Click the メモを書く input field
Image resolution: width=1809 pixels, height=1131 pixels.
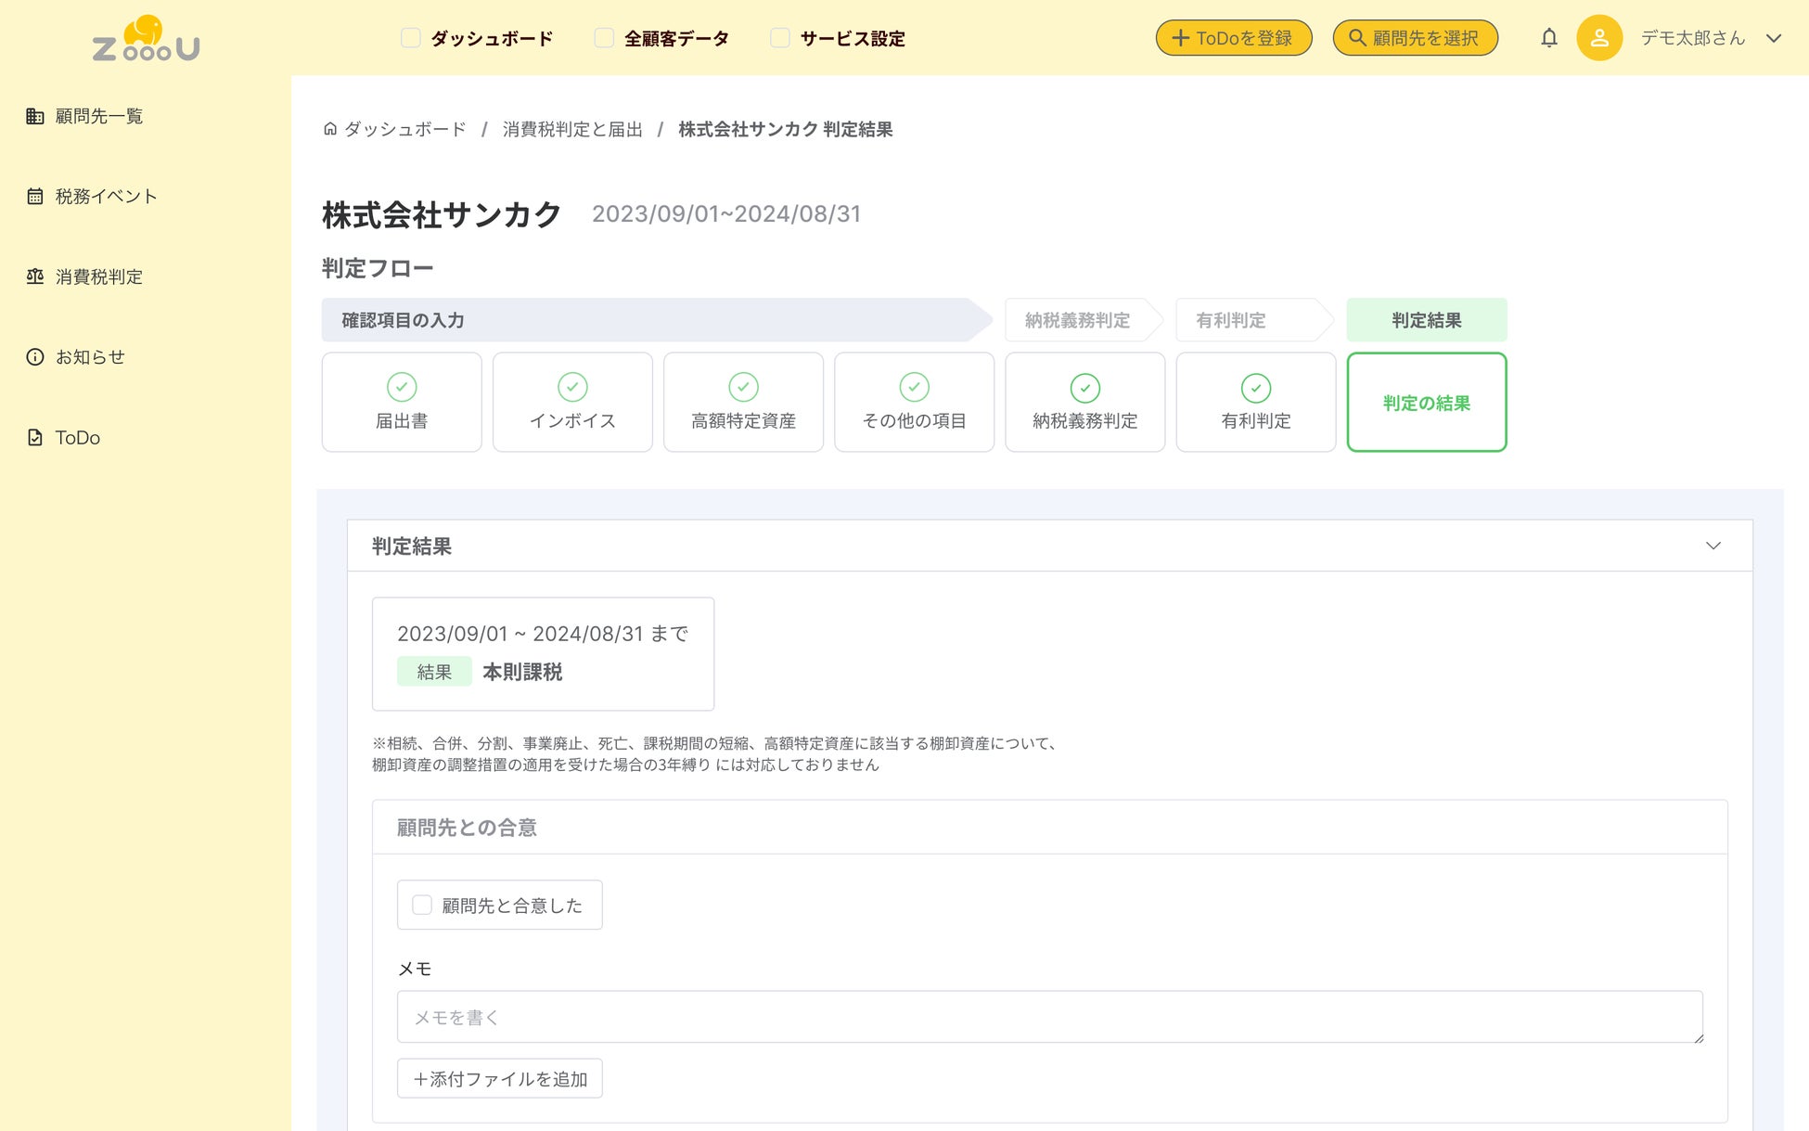point(1048,1017)
